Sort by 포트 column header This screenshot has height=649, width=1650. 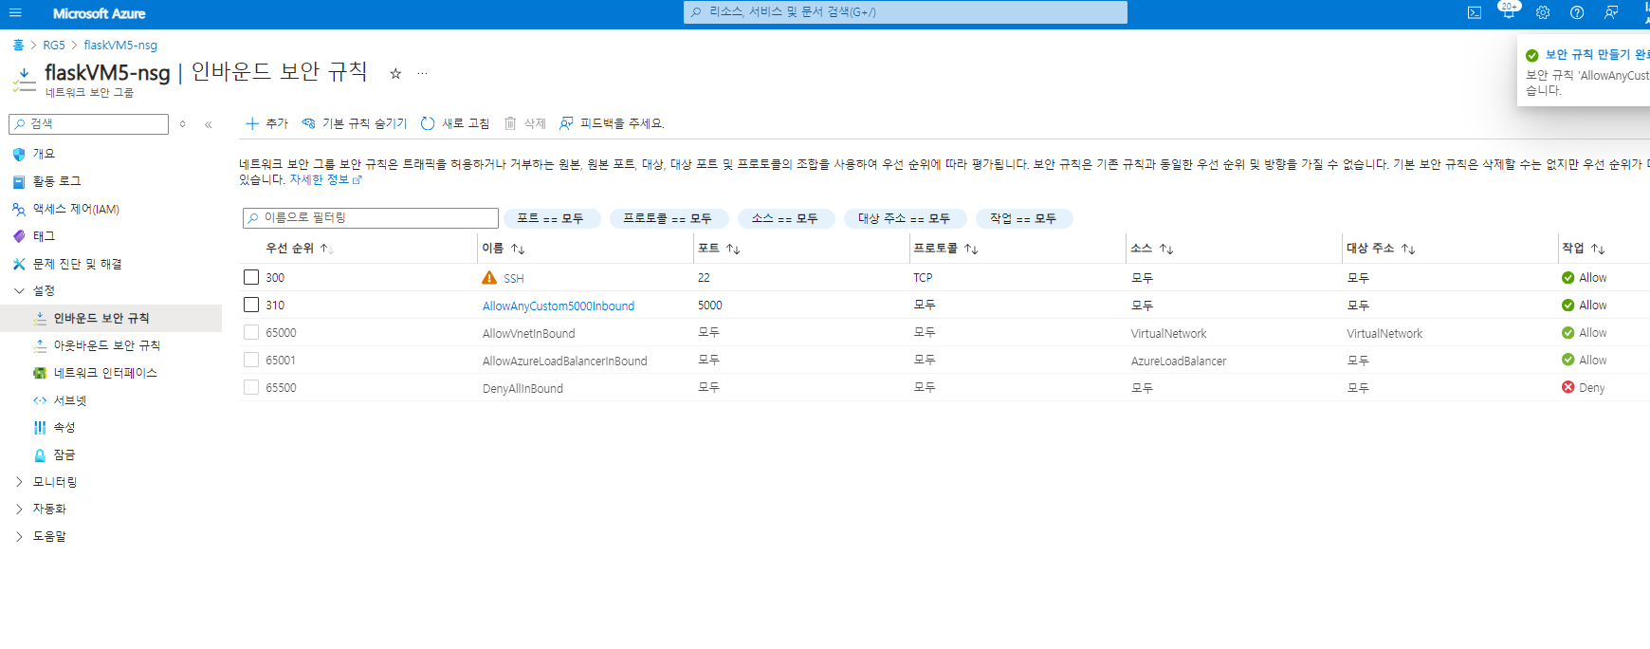click(719, 248)
